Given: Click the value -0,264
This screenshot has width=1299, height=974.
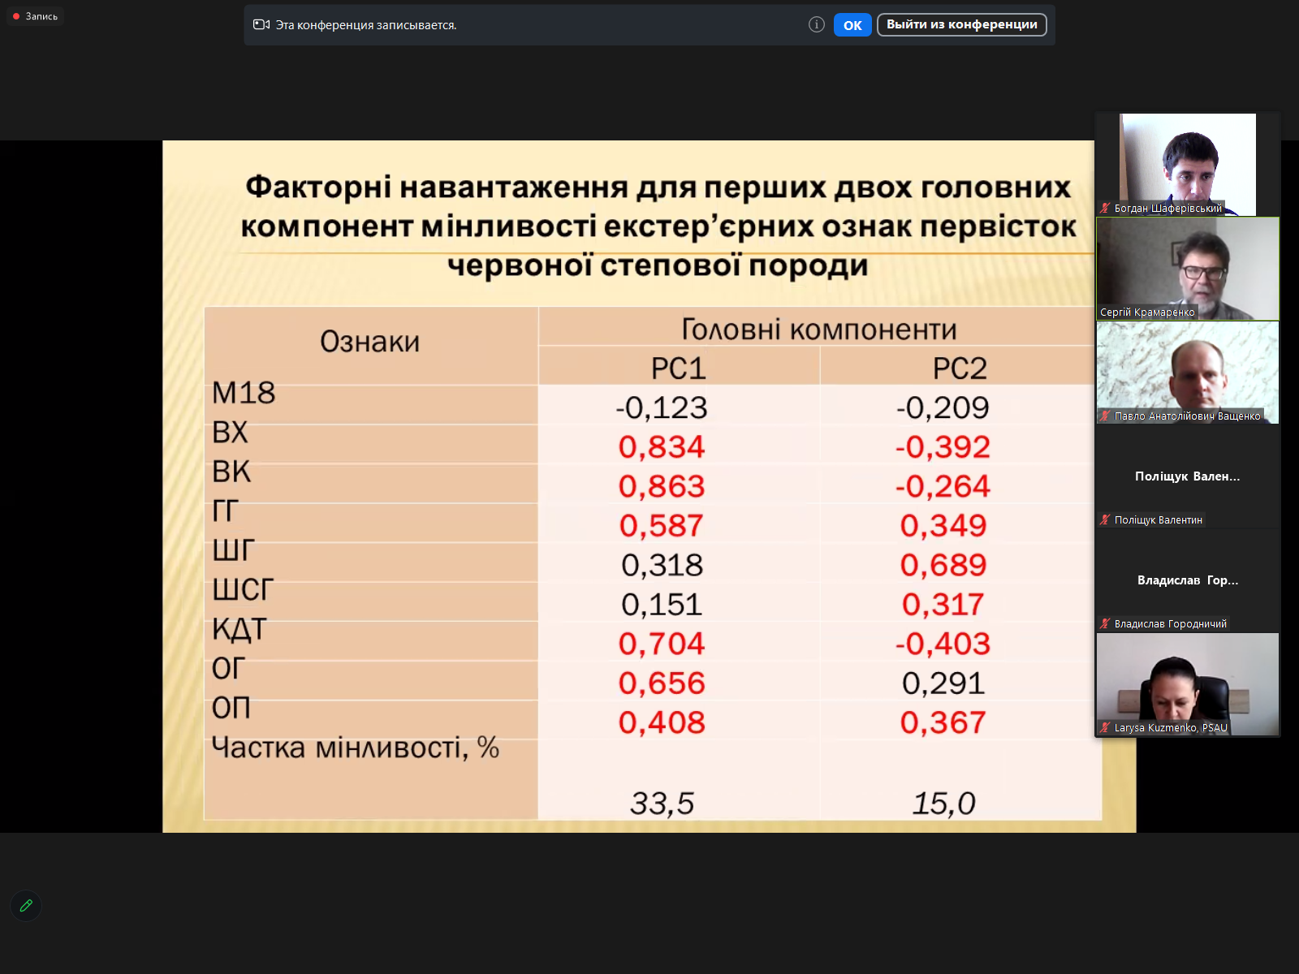Looking at the screenshot, I should click(943, 486).
